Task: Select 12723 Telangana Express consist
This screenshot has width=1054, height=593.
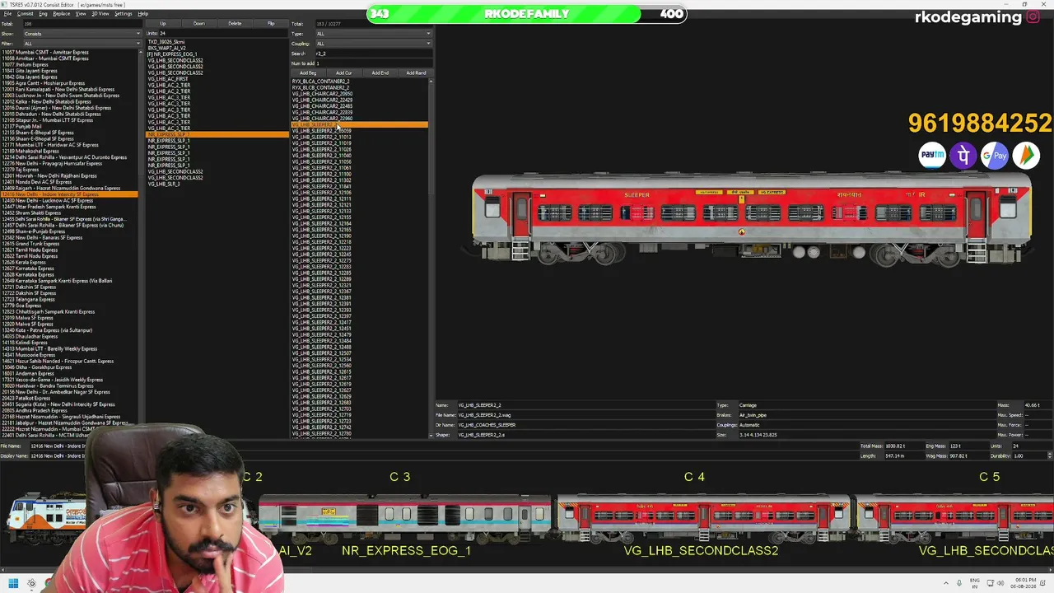Action: point(28,299)
